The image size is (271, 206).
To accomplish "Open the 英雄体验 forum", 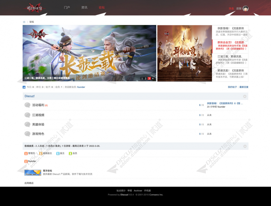I will tap(38, 124).
